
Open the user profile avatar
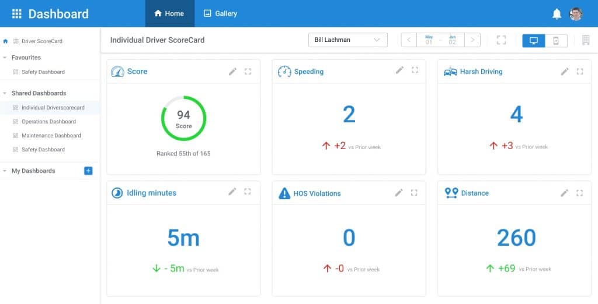[x=576, y=14]
